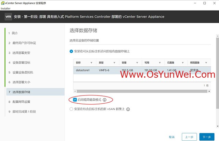219x141 pixels.
Task: Go to step 2 最终用户许可协议
Action: coord(22,43)
